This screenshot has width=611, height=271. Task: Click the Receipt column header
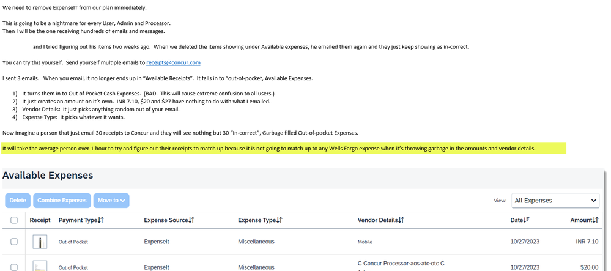pyautogui.click(x=40, y=220)
